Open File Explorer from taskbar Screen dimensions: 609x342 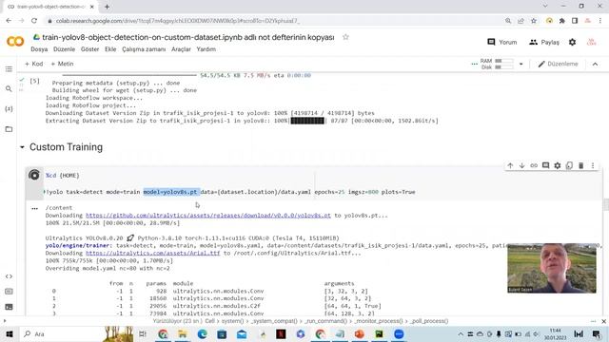tap(183, 333)
